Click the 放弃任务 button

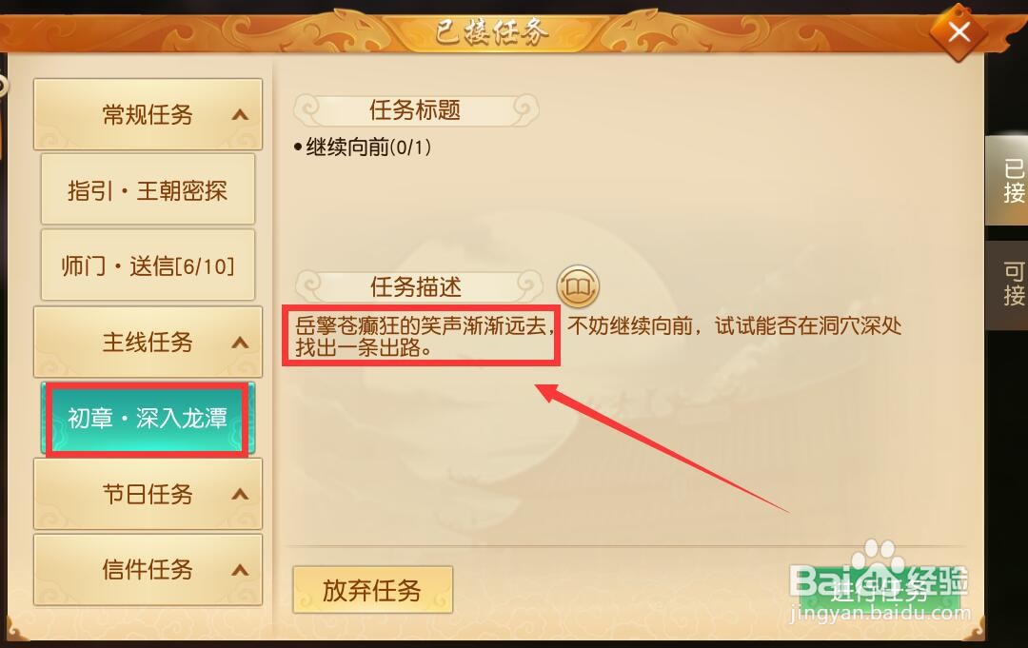pos(372,590)
